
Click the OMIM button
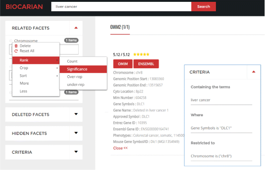123,64
